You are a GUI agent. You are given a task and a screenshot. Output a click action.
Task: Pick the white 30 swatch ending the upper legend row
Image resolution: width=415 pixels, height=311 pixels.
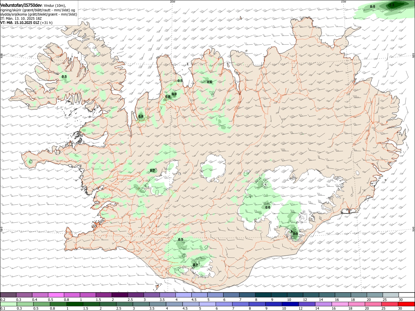tap(407, 295)
